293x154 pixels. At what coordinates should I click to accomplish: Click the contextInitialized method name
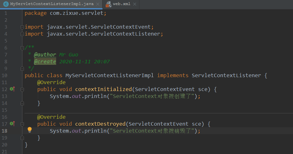coord(103,89)
